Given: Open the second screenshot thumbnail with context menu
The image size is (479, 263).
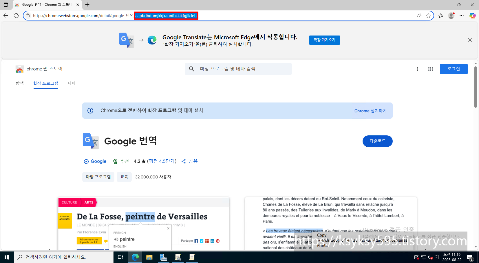Looking at the screenshot, I should [331, 224].
